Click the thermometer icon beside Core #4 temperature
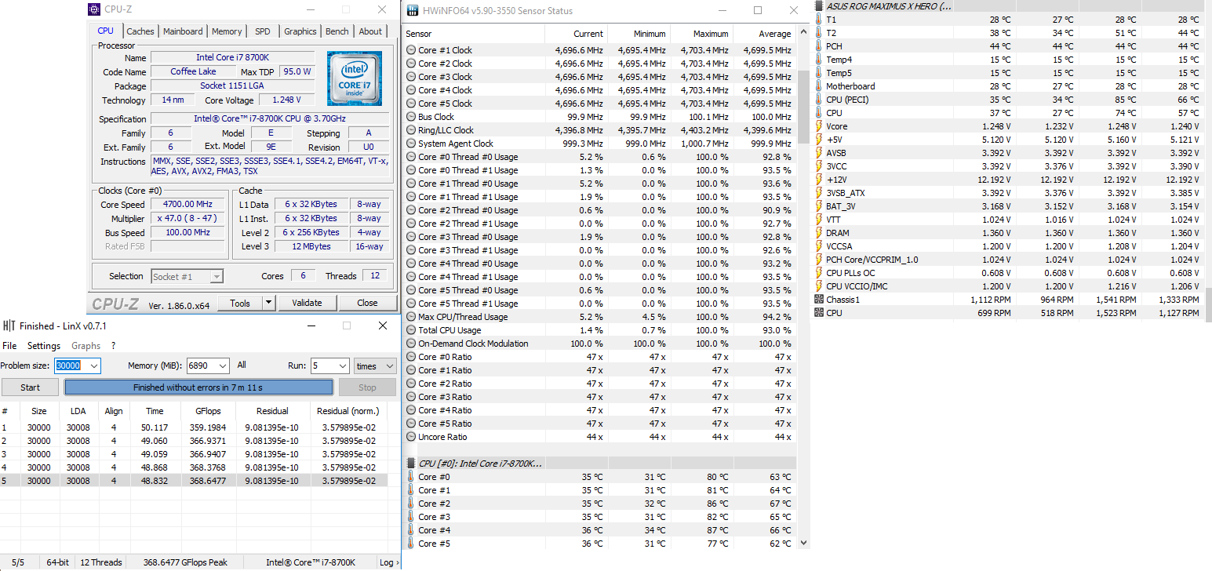This screenshot has width=1212, height=571. tap(411, 530)
